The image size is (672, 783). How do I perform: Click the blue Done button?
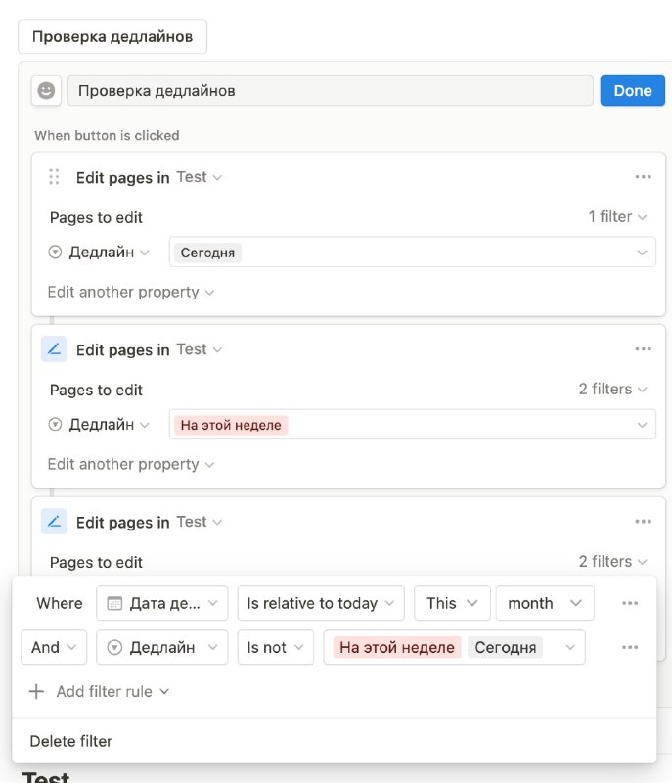tap(632, 91)
